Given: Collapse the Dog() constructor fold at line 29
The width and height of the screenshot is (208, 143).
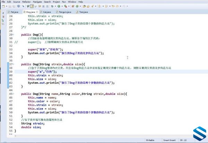Looking at the screenshot, I should tap(13, 35).
